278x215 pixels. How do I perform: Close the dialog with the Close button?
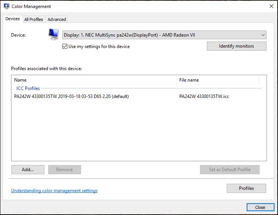coord(260,207)
